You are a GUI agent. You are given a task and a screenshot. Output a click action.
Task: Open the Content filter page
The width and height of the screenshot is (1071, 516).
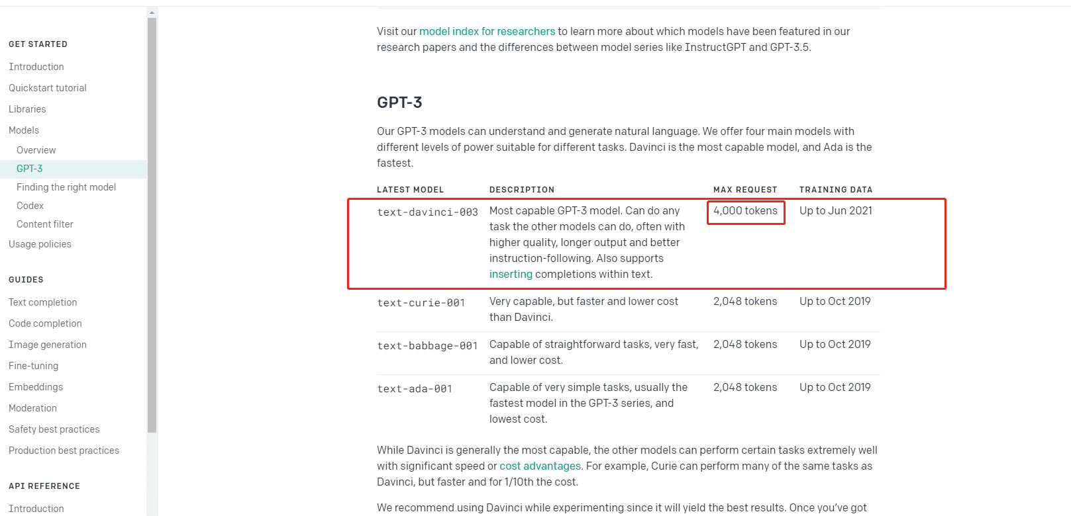point(44,224)
